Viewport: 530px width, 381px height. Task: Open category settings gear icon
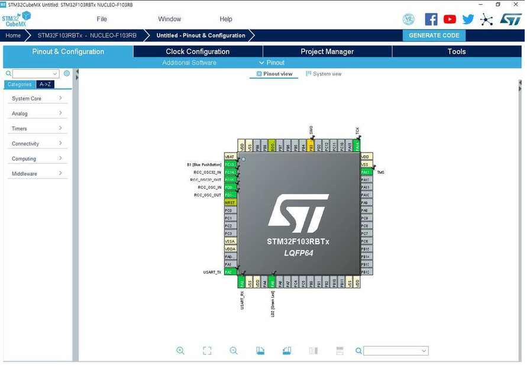click(x=67, y=73)
